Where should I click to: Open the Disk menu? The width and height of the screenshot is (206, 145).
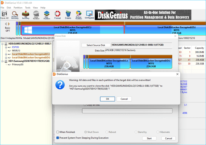[x=9, y=8]
